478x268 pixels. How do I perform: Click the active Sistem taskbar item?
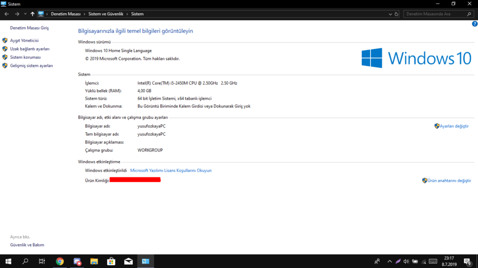pyautogui.click(x=146, y=261)
